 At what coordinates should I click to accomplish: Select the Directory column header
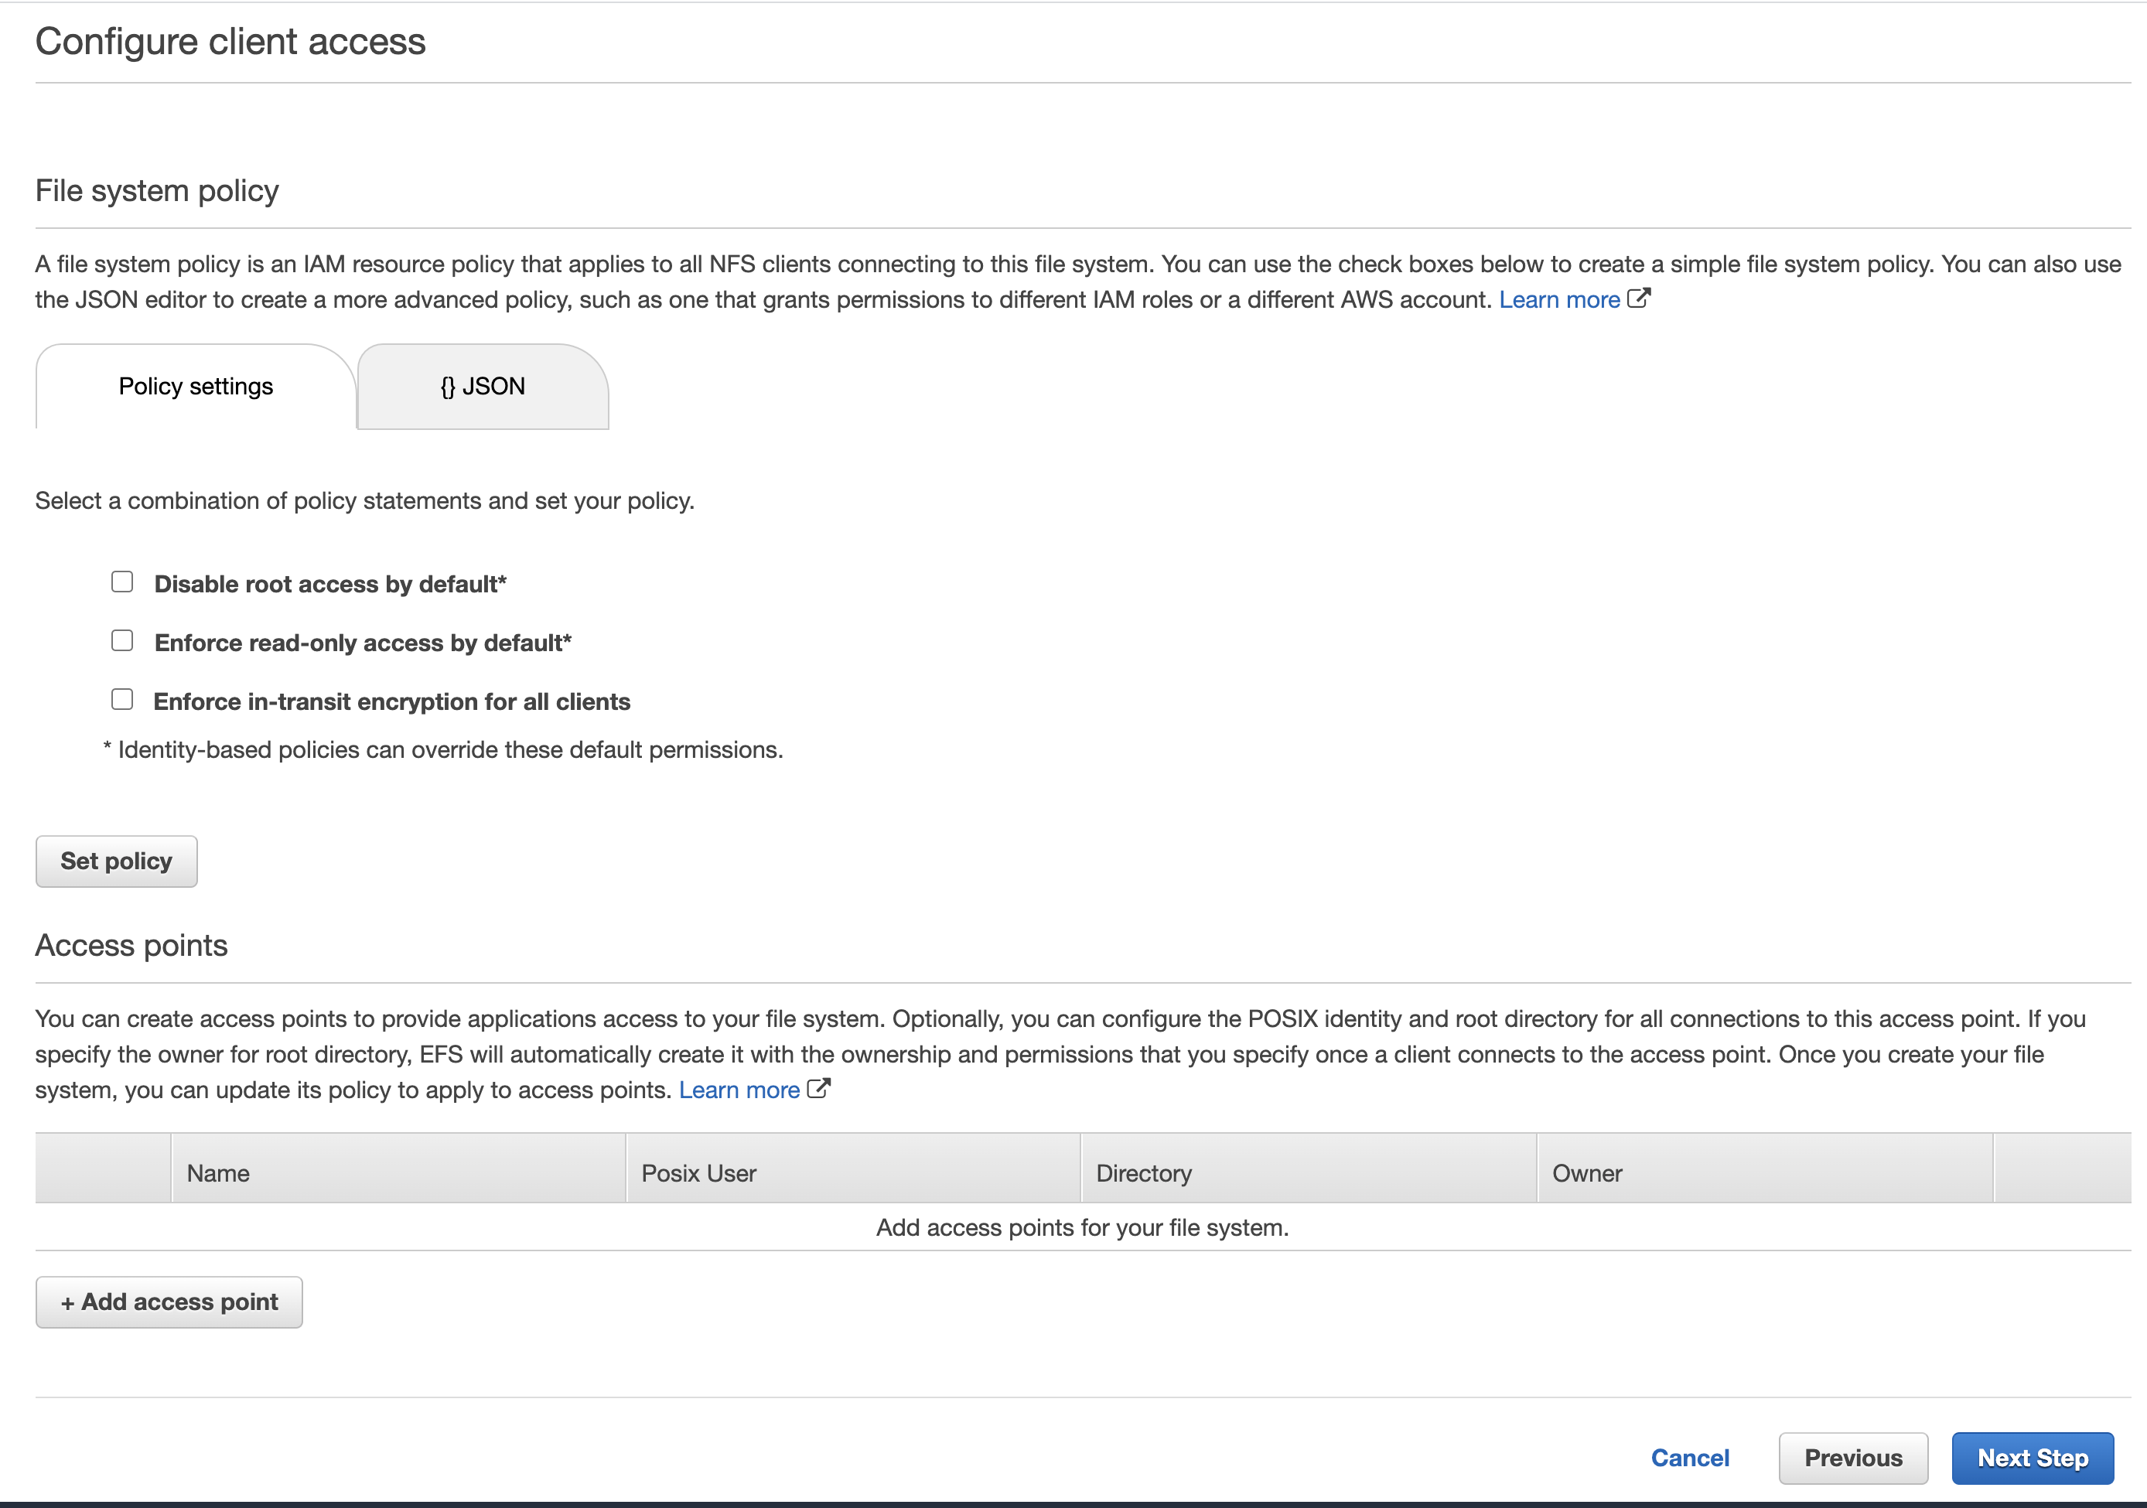[x=1144, y=1173]
